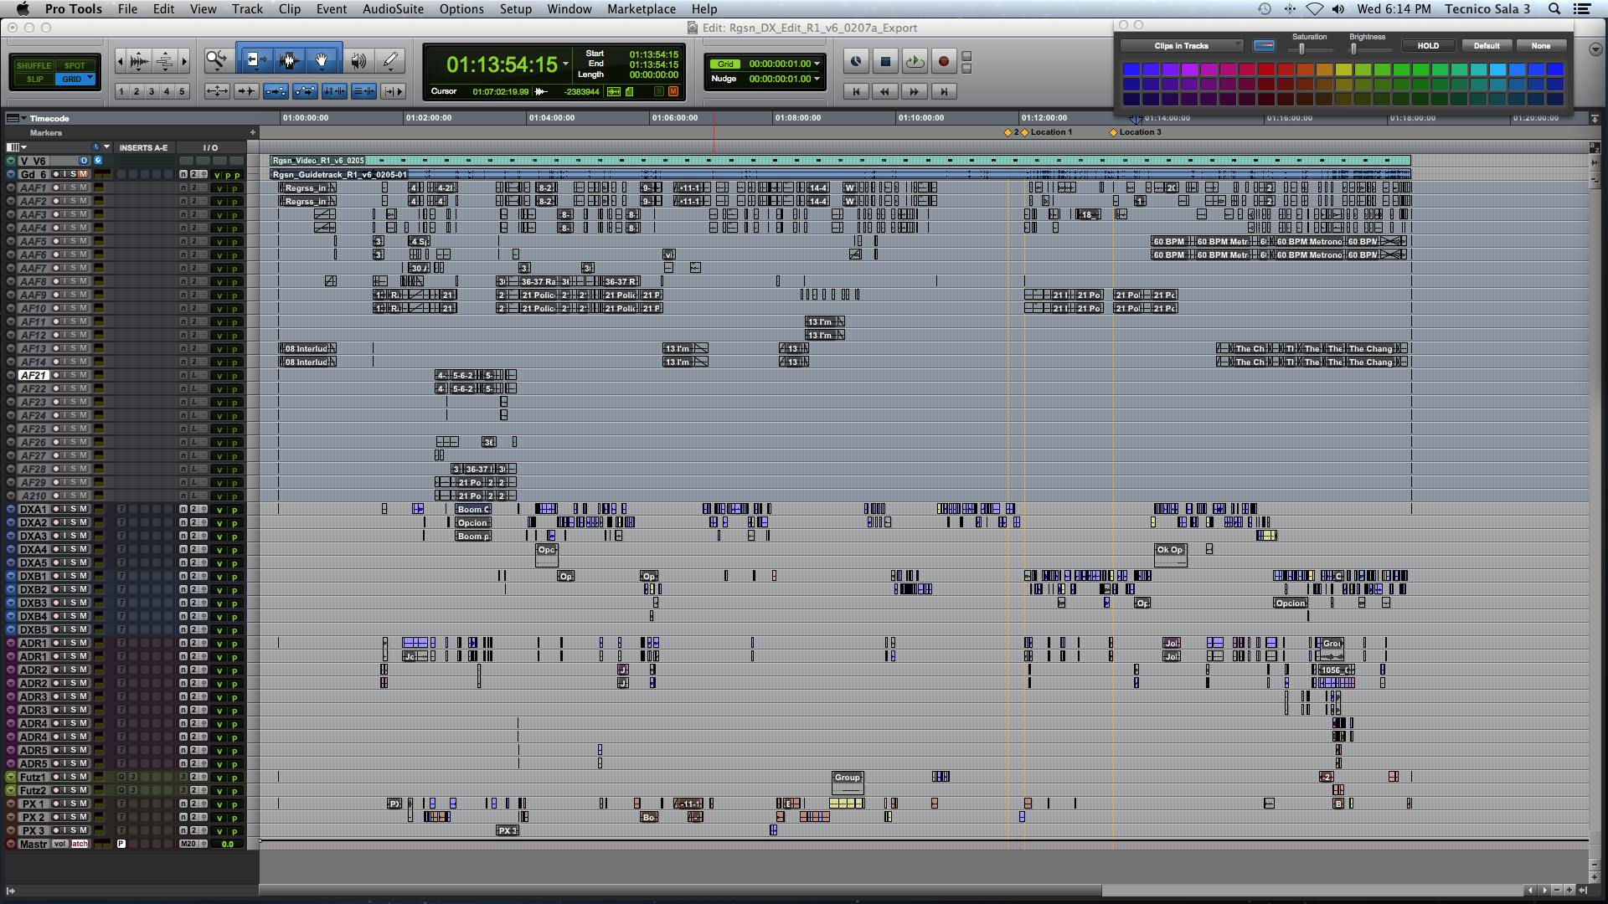The width and height of the screenshot is (1608, 904).
Task: Enable Shuffle edit mode
Action: (x=33, y=65)
